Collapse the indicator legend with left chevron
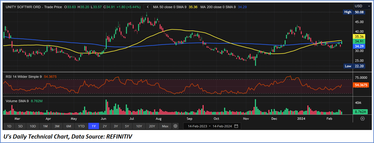 (148, 7)
